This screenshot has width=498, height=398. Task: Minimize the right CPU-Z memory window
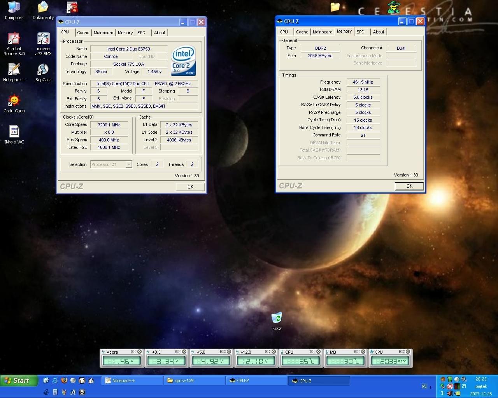(402, 21)
